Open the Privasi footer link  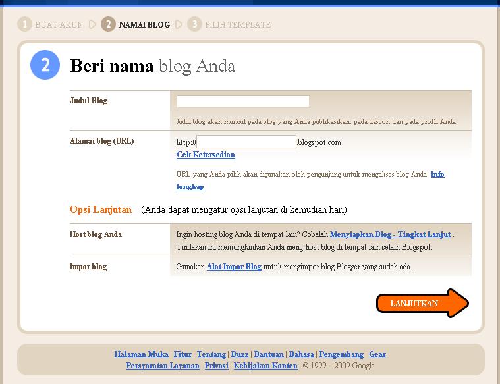coord(217,366)
